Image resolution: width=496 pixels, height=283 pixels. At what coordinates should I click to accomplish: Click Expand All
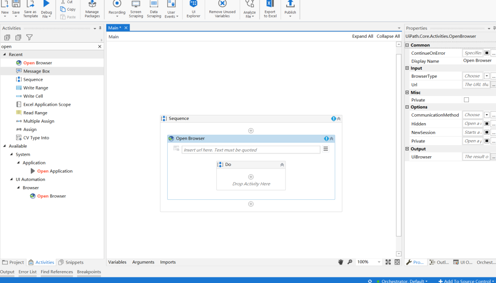[x=362, y=36]
